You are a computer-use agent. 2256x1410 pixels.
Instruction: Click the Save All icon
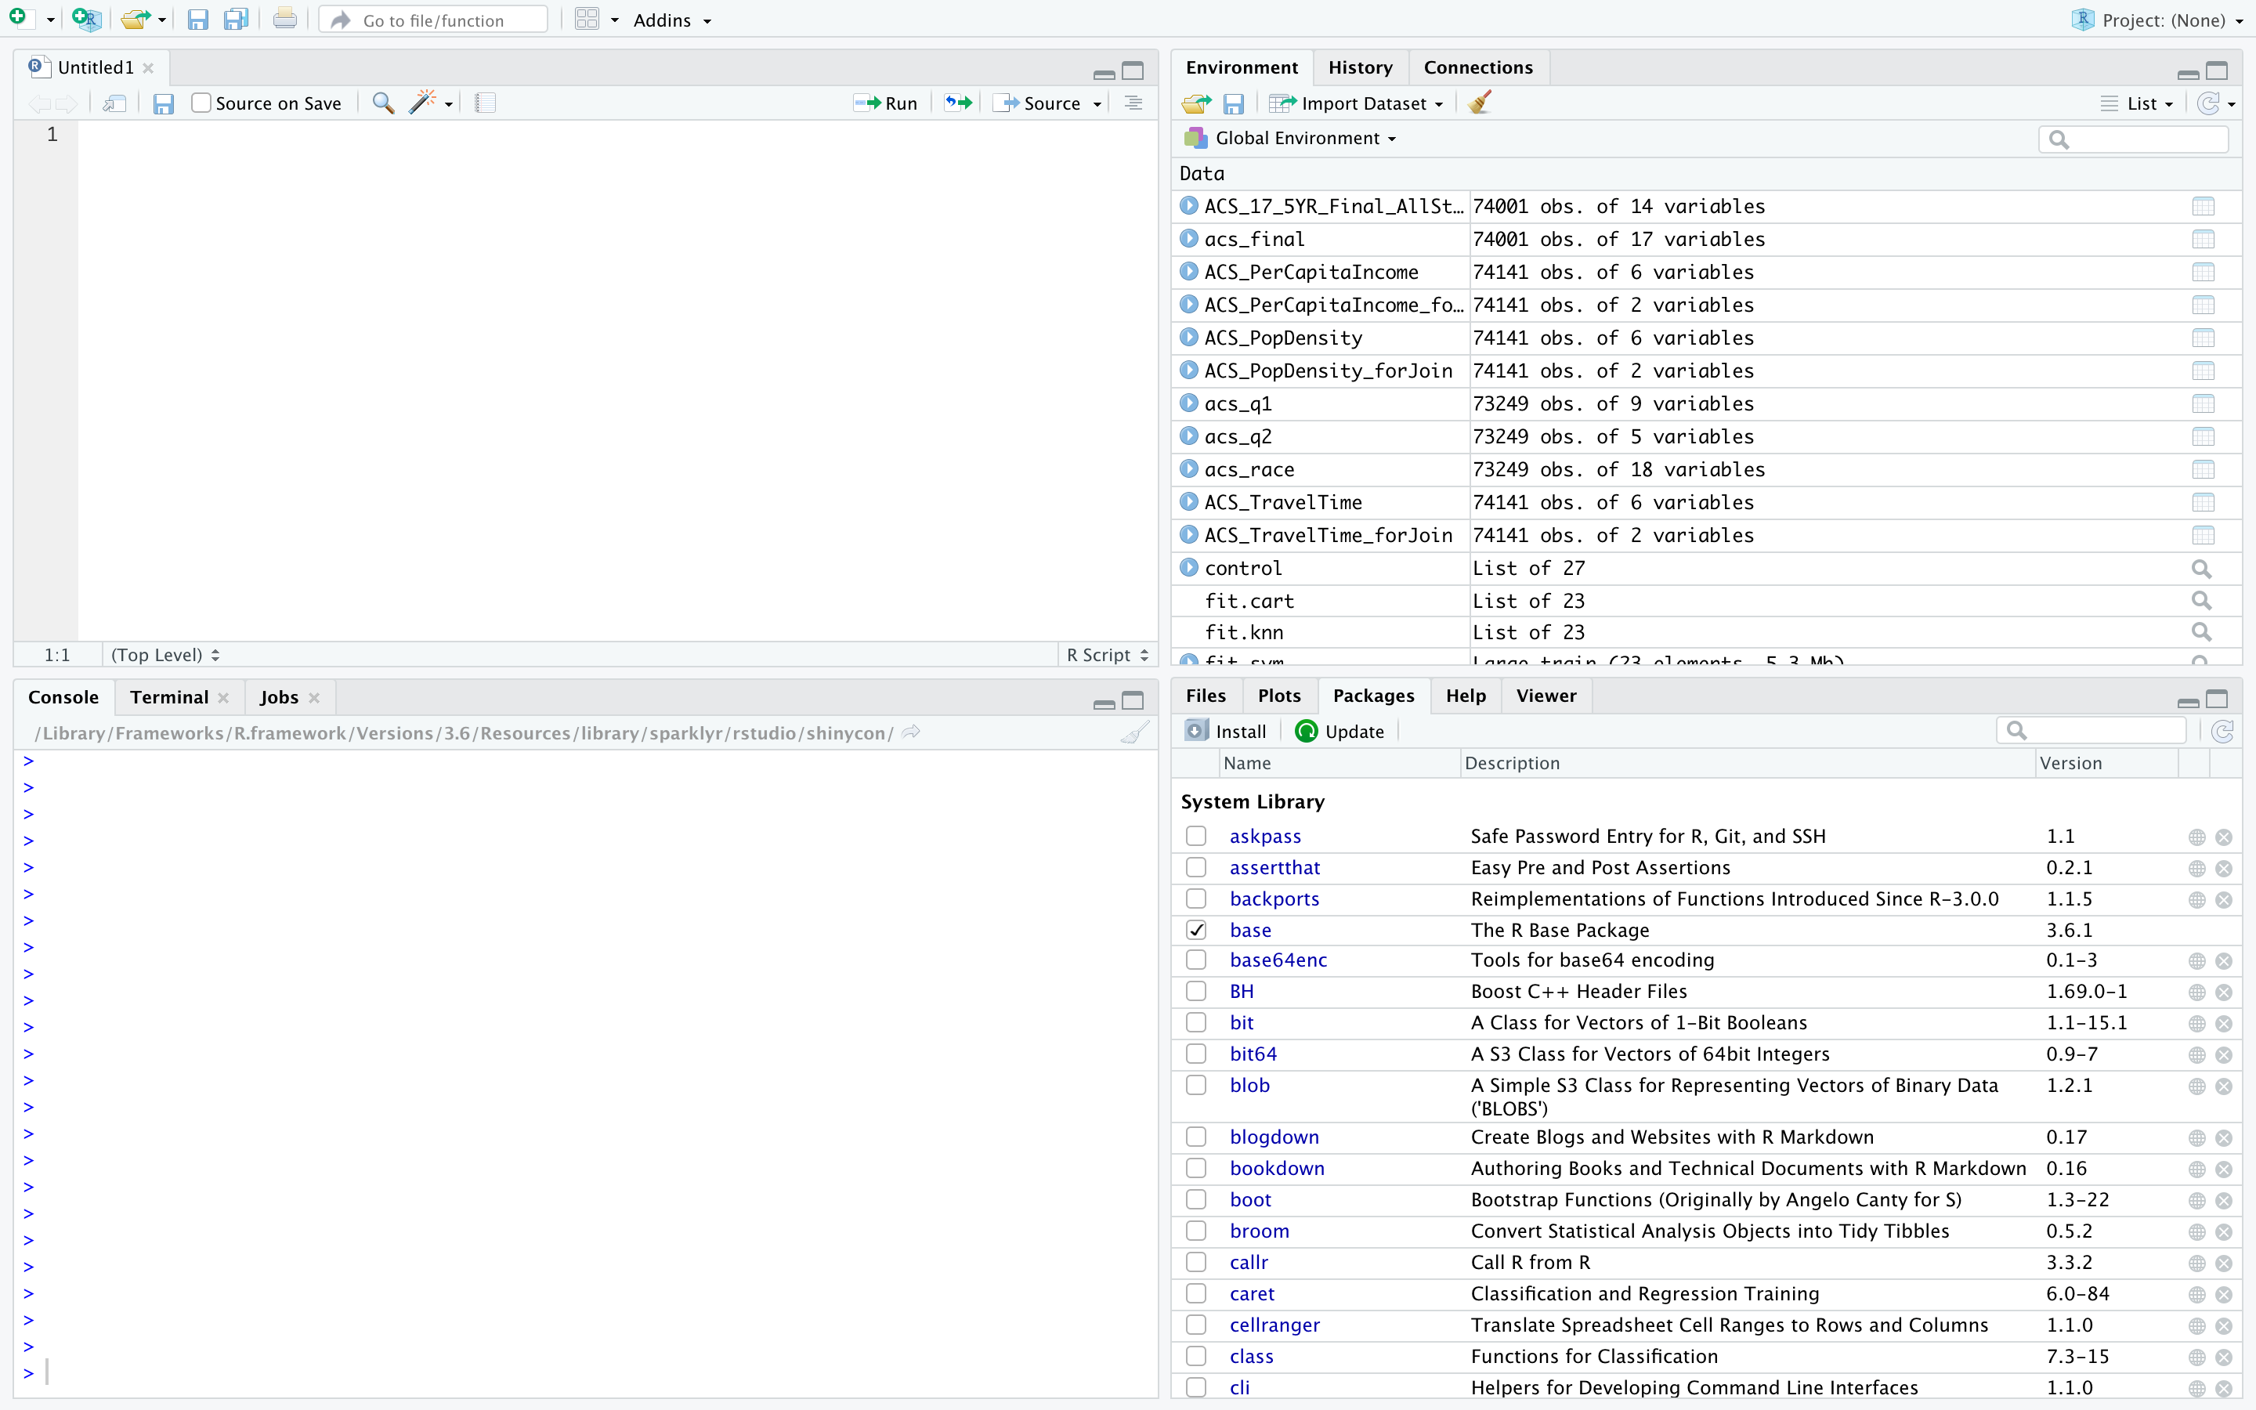tap(237, 20)
